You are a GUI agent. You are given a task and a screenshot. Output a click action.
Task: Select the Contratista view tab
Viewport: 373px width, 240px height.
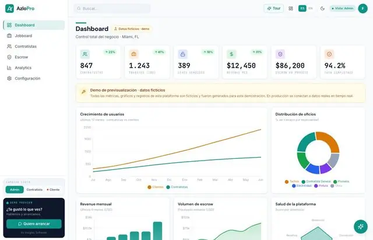34,190
